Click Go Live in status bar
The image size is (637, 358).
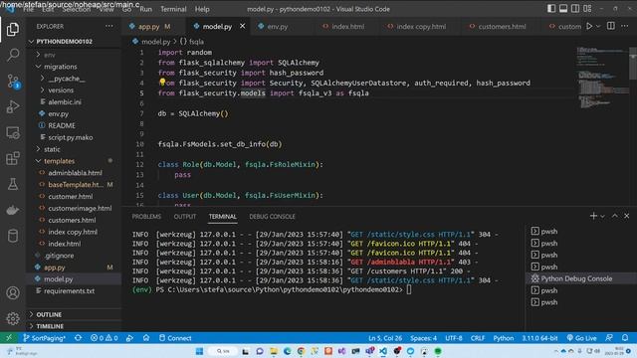pyautogui.click(x=581, y=338)
